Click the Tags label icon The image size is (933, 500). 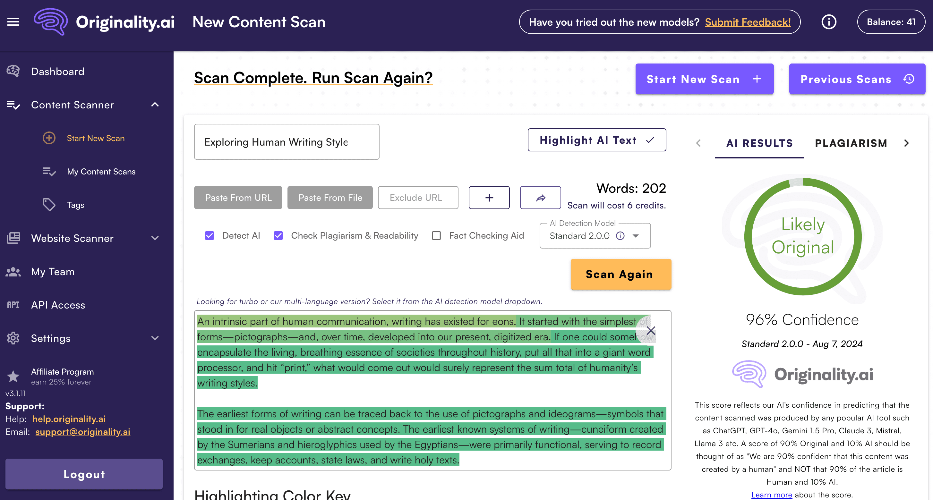coord(49,205)
